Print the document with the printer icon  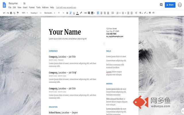tap(11, 13)
